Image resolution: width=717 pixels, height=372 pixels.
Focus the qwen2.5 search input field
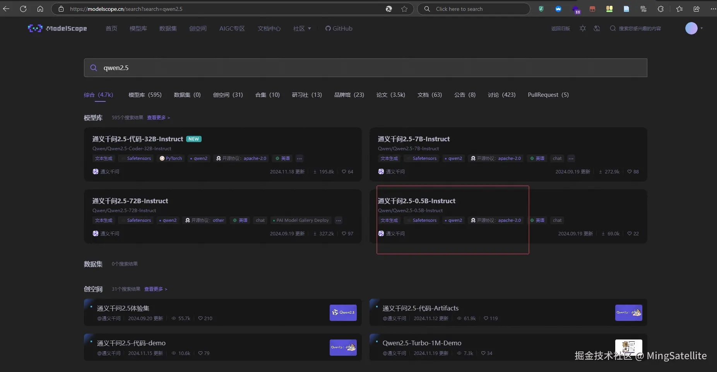pyautogui.click(x=366, y=68)
